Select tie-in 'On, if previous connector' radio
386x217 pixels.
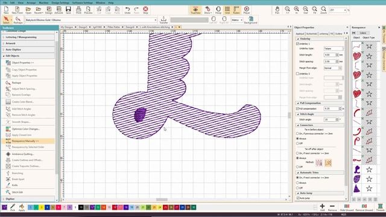click(x=297, y=134)
